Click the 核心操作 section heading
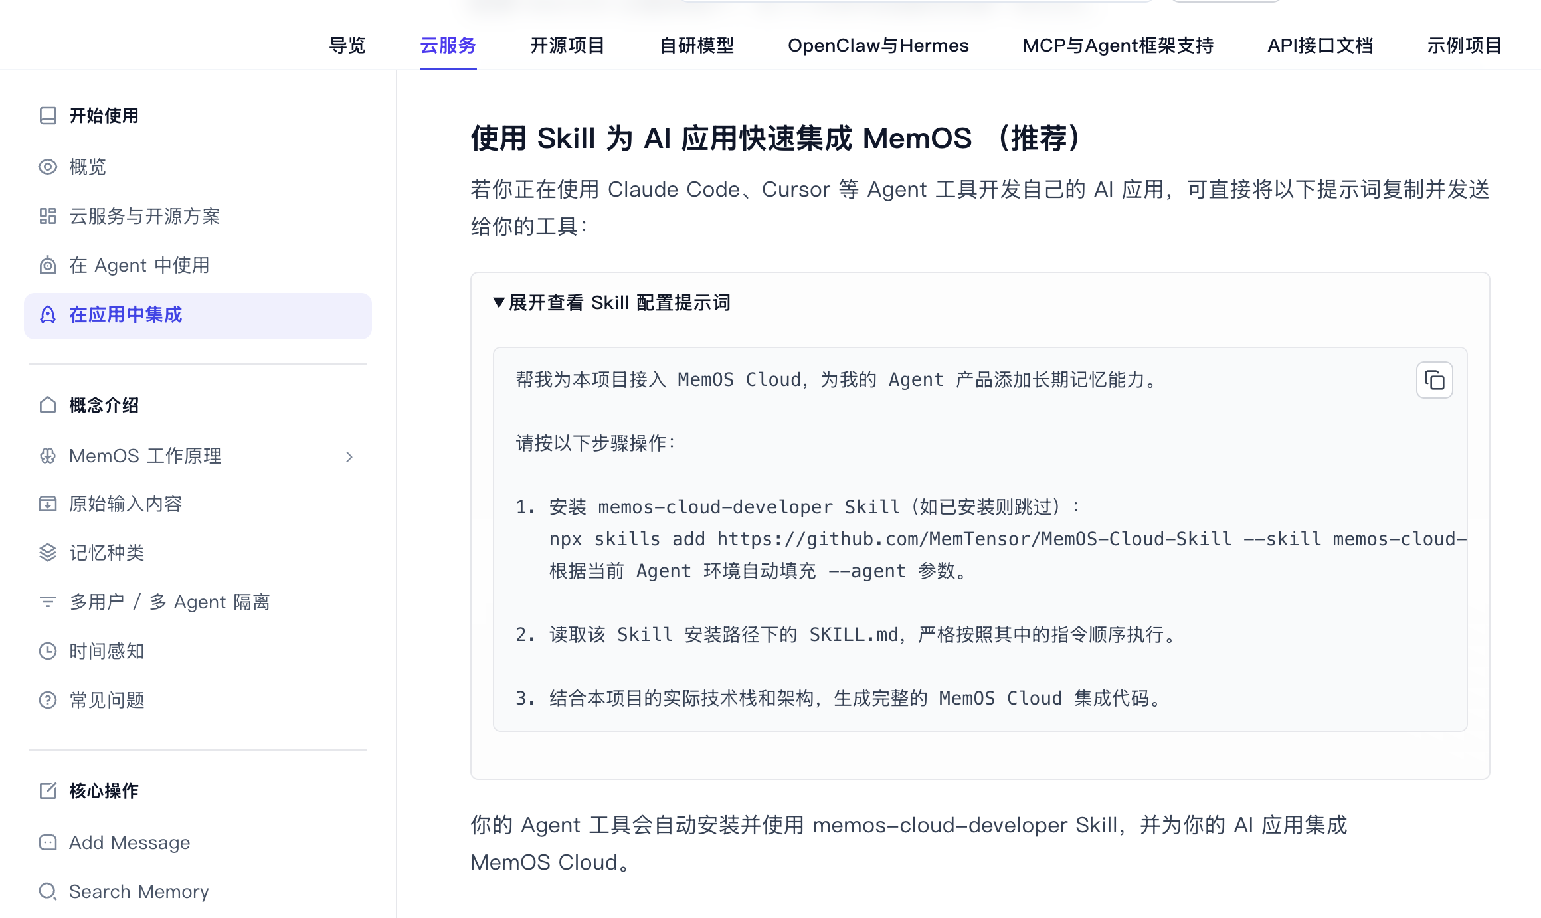This screenshot has width=1541, height=918. pyautogui.click(x=104, y=790)
